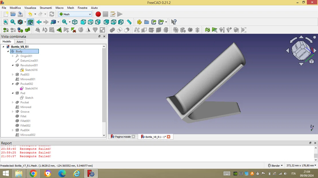Screen dimensions: 318x178
Task: Fit all content in the view
Action: (x=6, y=22)
